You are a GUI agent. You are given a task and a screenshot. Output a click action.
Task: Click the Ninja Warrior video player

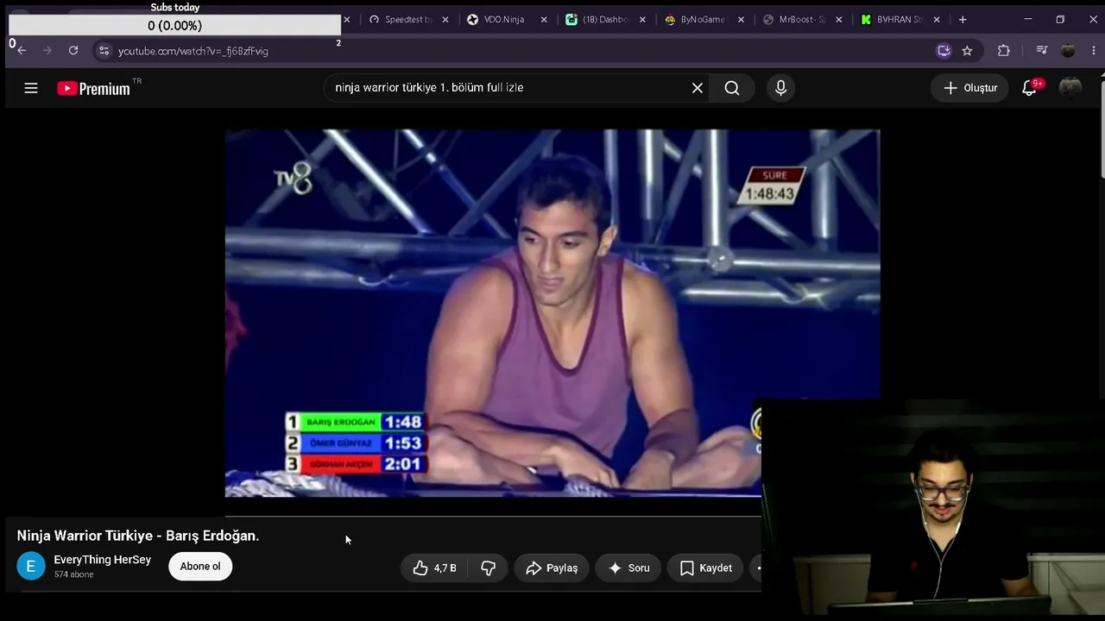point(552,313)
